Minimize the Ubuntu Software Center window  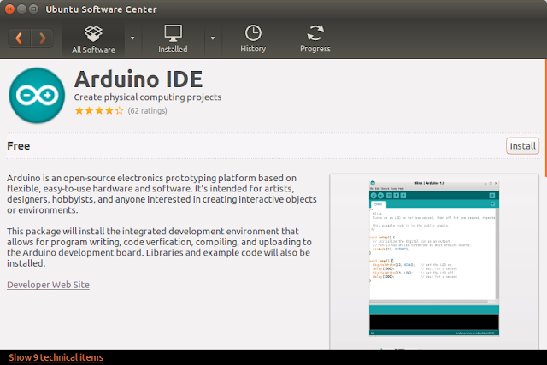click(21, 9)
